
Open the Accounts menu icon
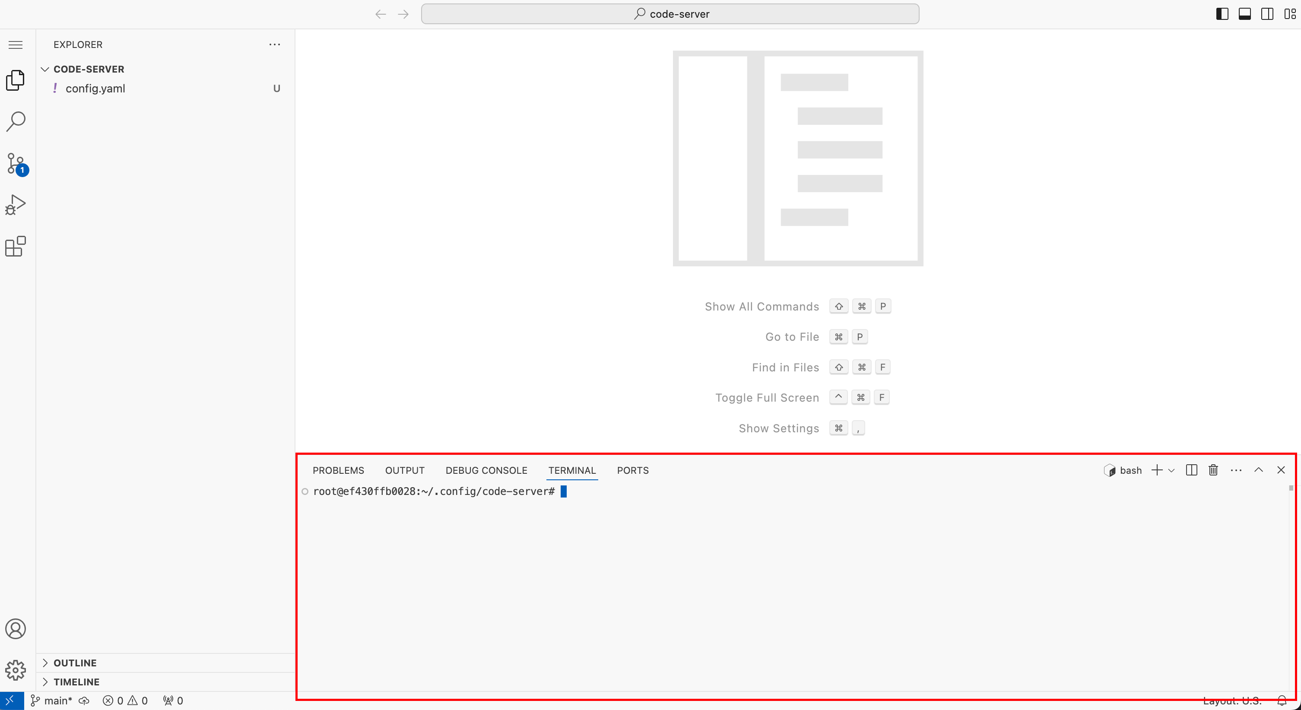tap(16, 629)
